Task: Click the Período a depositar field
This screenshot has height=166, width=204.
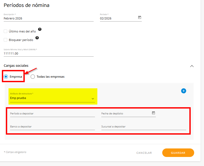Action: click(52, 114)
